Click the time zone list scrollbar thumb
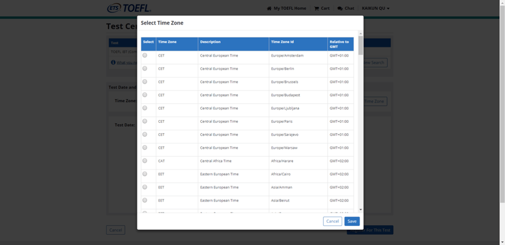This screenshot has height=245, width=505. tap(361, 46)
